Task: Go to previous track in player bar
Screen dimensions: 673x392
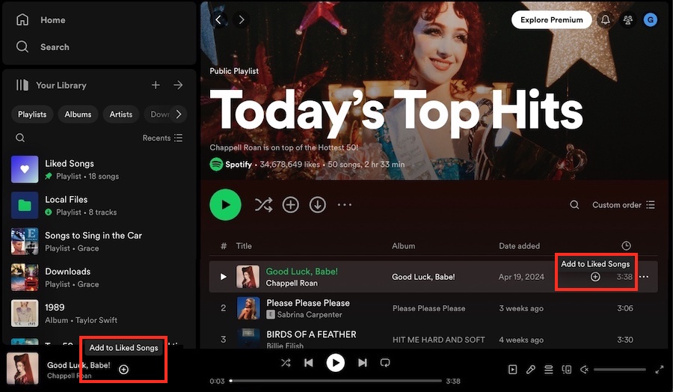Action: (x=309, y=363)
